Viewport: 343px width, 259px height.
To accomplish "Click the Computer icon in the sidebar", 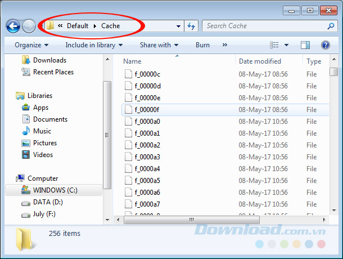I will click(20, 178).
